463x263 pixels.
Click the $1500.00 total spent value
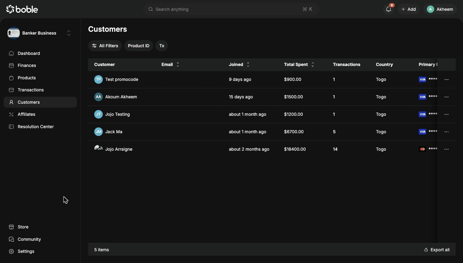[x=294, y=97]
